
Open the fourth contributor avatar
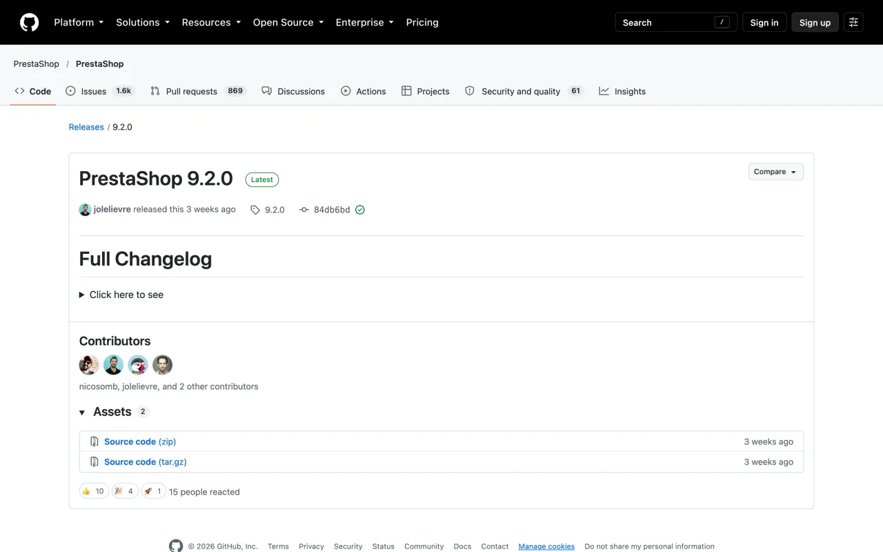pyautogui.click(x=162, y=365)
